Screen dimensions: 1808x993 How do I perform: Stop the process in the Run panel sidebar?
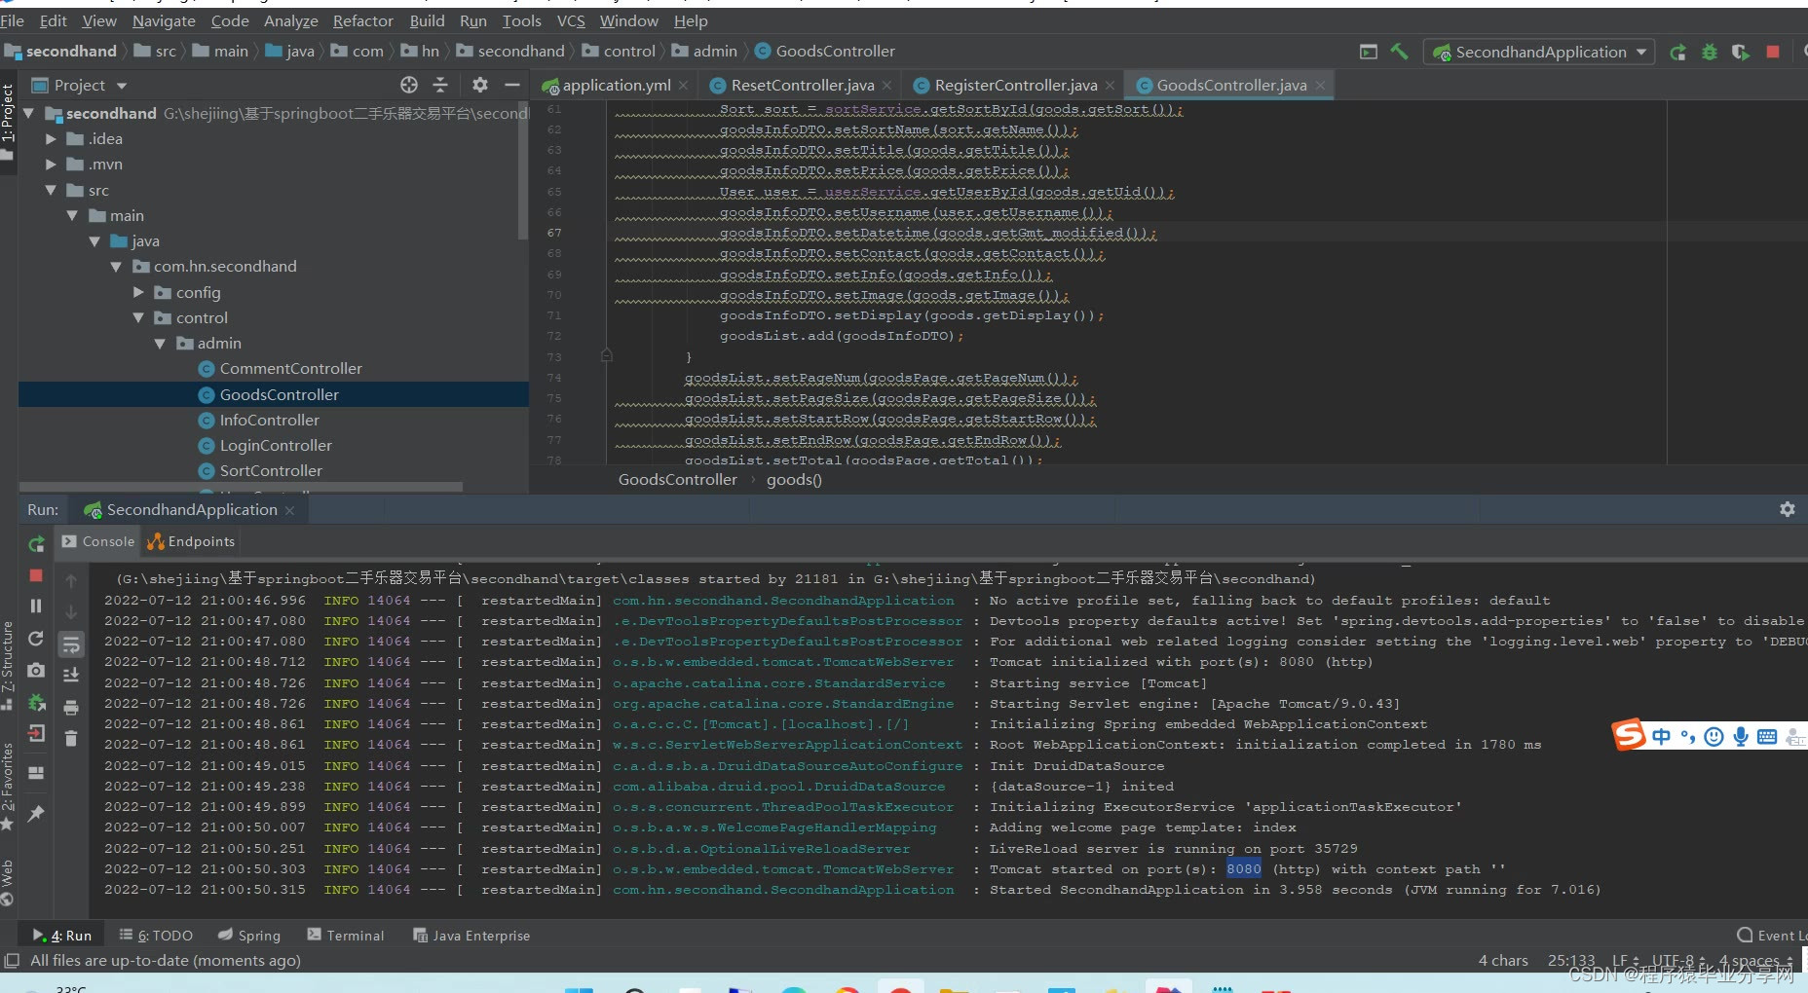[x=36, y=575]
